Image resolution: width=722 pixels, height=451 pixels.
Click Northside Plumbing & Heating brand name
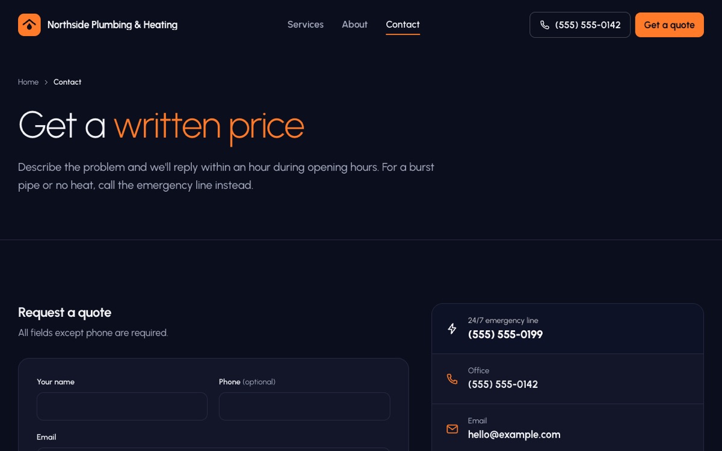pos(113,25)
